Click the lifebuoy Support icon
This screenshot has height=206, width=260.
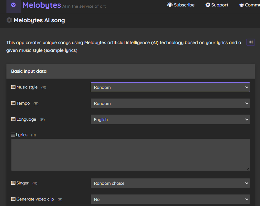[208, 5]
